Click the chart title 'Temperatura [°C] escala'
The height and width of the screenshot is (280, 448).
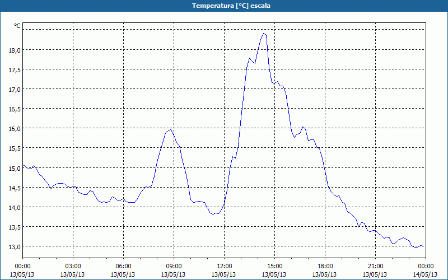tap(231, 6)
